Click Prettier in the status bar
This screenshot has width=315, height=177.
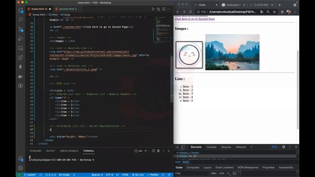click(153, 175)
